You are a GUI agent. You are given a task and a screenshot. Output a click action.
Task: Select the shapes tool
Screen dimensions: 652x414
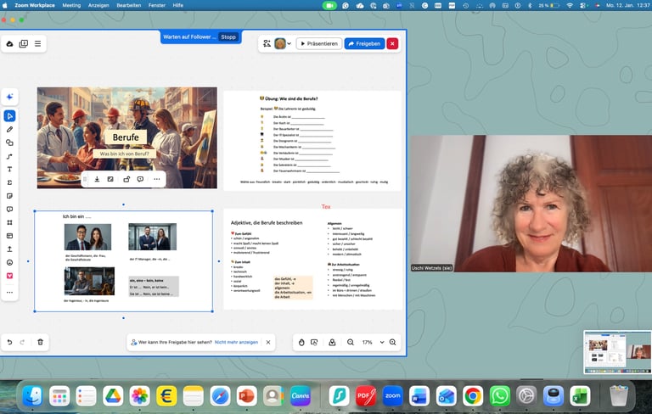click(x=9, y=143)
